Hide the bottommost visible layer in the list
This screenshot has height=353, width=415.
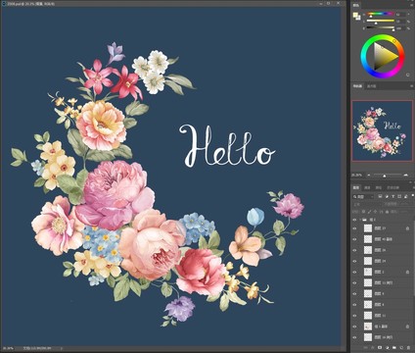[354, 337]
